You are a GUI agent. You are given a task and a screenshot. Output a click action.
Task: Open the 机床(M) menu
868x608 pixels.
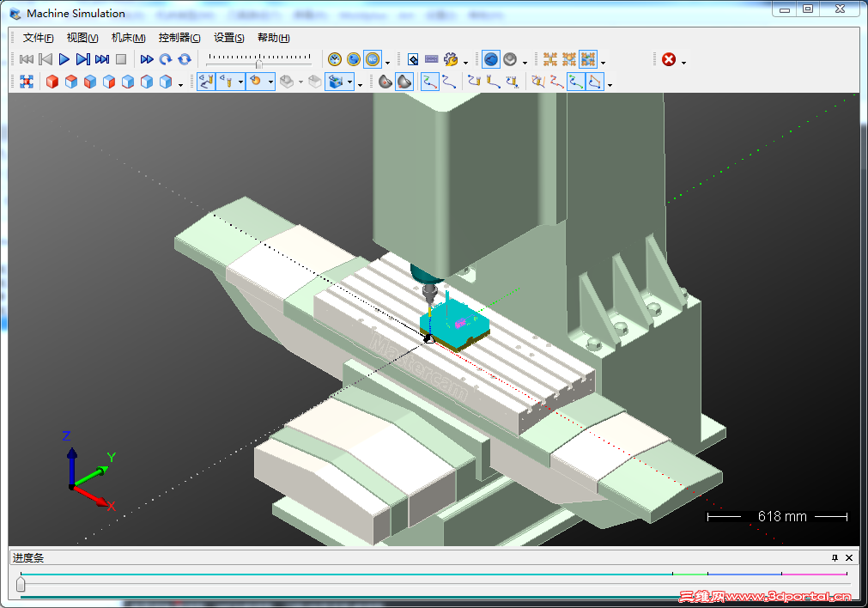tap(129, 38)
